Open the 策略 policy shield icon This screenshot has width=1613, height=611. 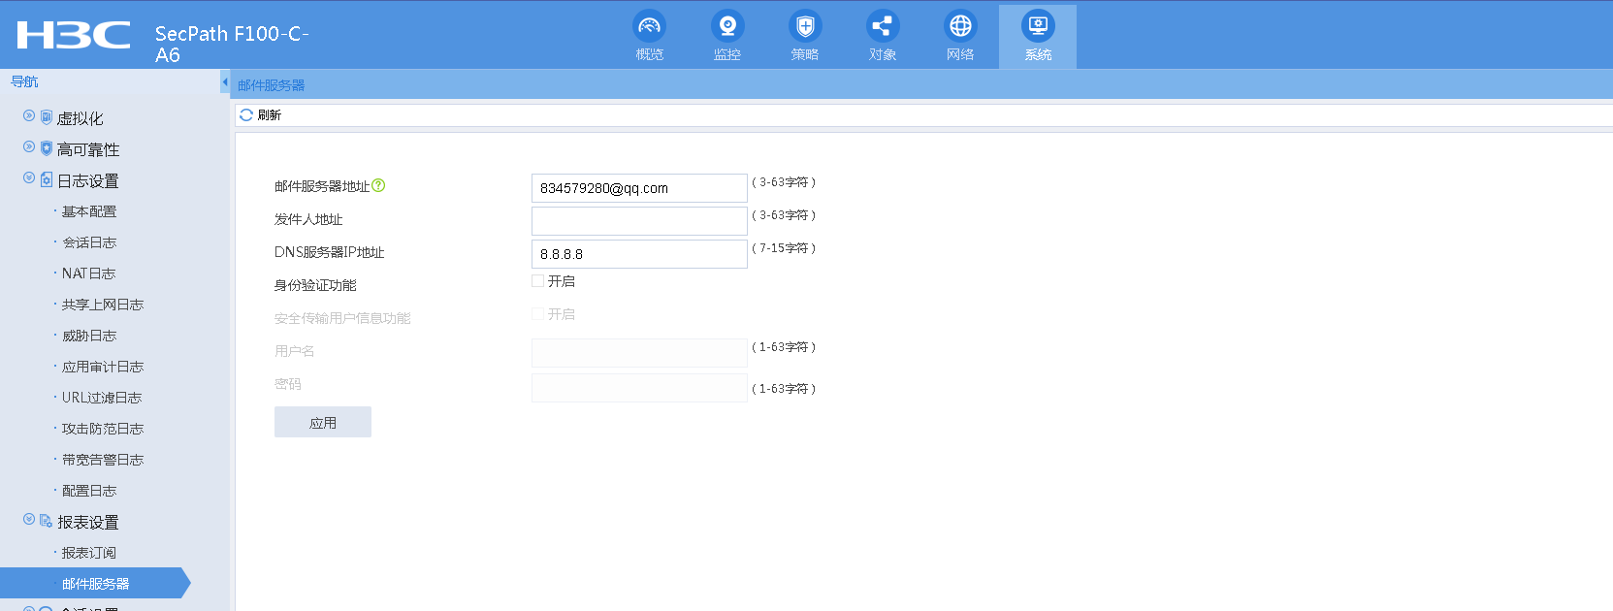point(805,26)
